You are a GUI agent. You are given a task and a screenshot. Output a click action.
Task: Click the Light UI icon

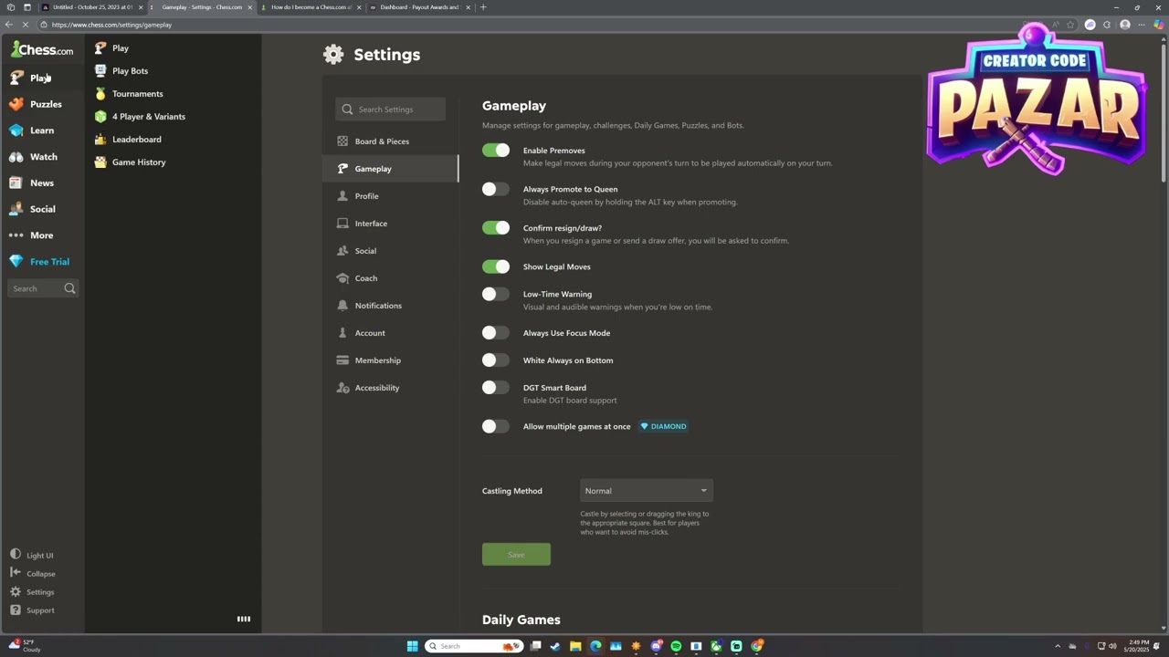pyautogui.click(x=16, y=555)
